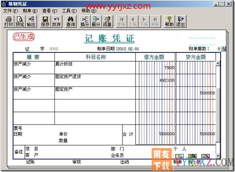Viewport: 235px width, 172px height.
Task: Open 预览 (Preview) from the toolbar
Action: 20,21
